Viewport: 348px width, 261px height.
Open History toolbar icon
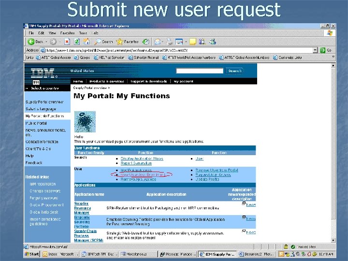tap(145, 42)
